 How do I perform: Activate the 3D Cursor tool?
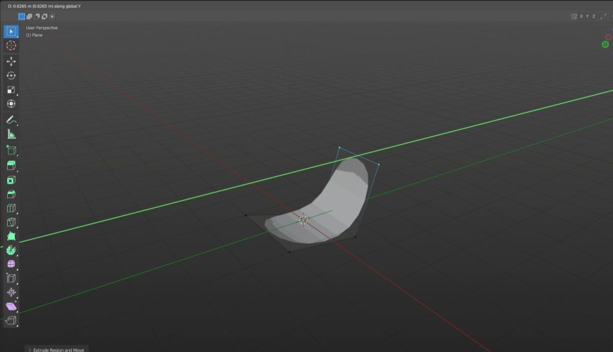(x=11, y=45)
